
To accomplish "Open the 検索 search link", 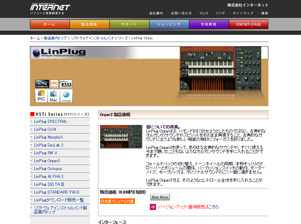I will tap(265, 13).
